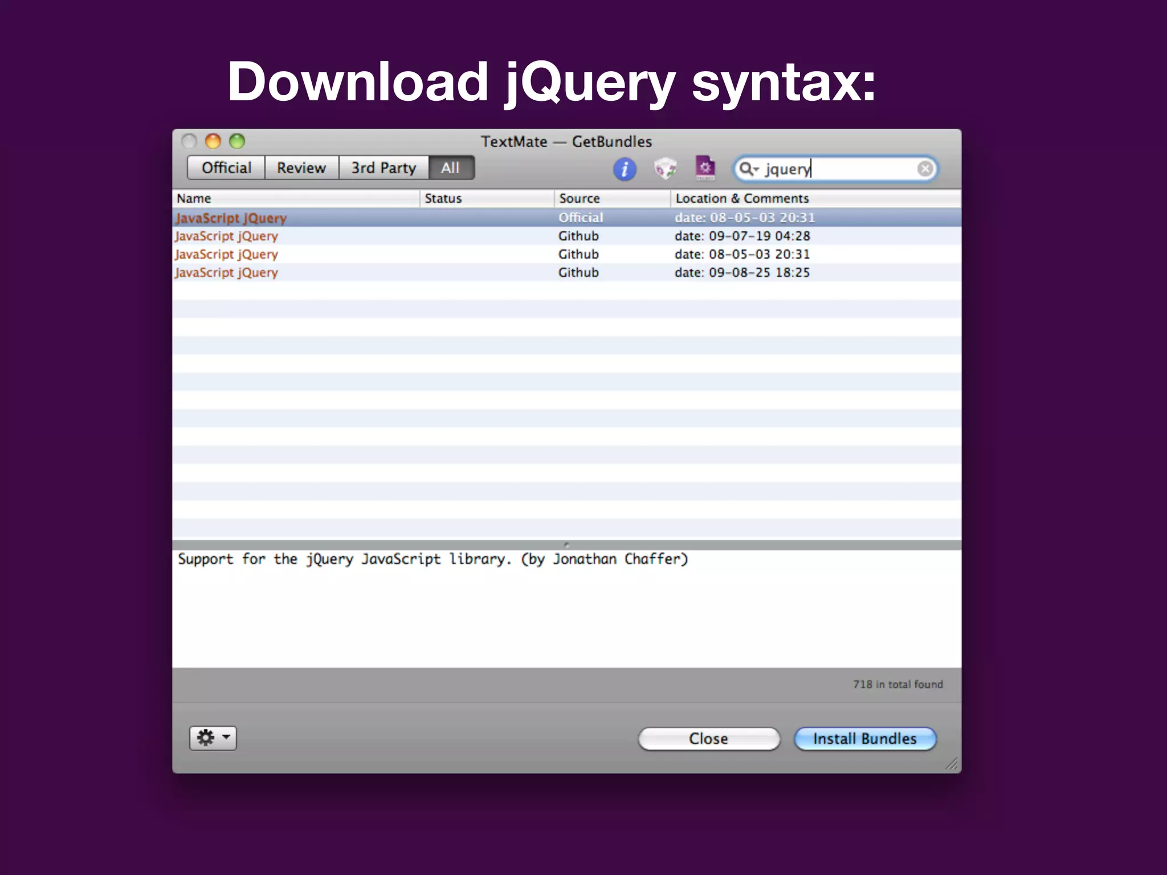Sort by Location & Comments column header
This screenshot has width=1167, height=875.
tap(815, 198)
